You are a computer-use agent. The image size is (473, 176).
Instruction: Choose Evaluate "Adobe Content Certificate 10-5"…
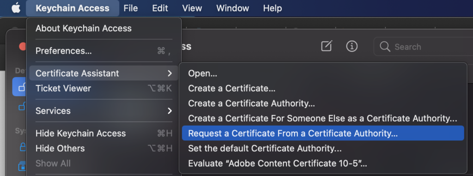(323, 164)
